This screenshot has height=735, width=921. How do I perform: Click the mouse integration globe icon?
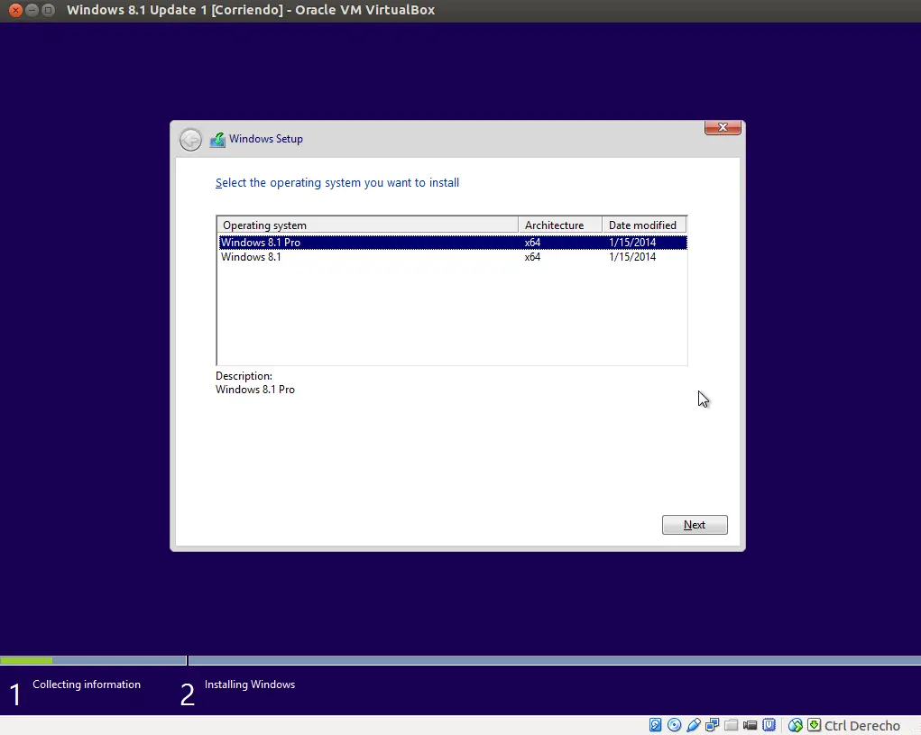(x=795, y=725)
